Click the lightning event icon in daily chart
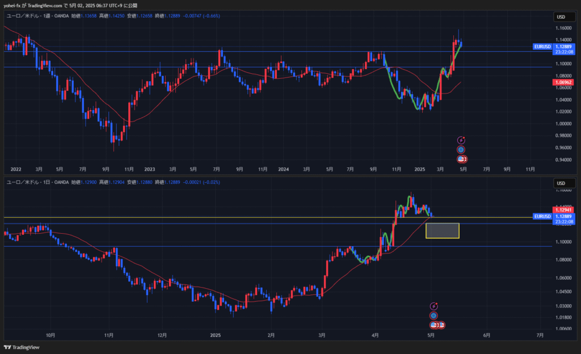The image size is (581, 354). (434, 306)
